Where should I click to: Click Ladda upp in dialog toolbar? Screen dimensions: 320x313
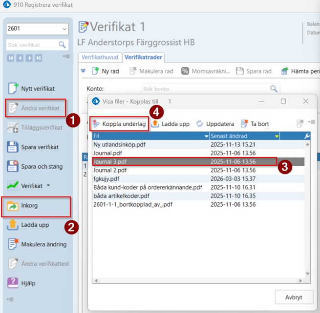click(x=171, y=124)
